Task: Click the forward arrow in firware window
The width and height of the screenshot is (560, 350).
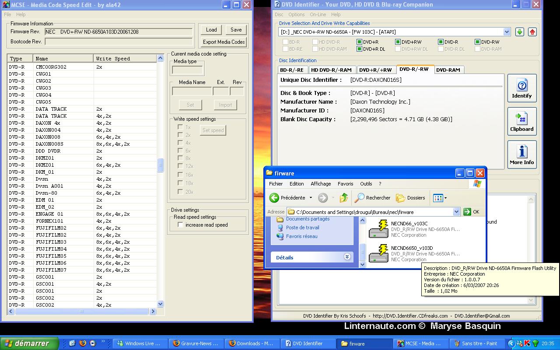Action: [323, 198]
